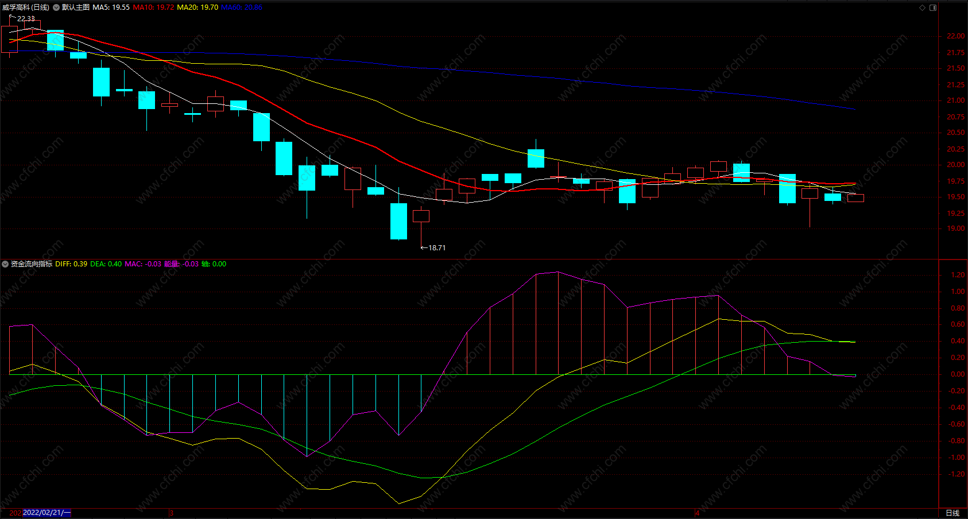This screenshot has width=968, height=519.
Task: Click the 默认主图 main chart label
Action: point(76,7)
